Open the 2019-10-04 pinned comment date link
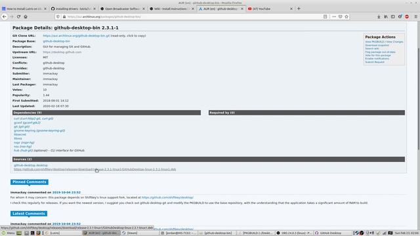420x236 pixels. tap(66, 192)
